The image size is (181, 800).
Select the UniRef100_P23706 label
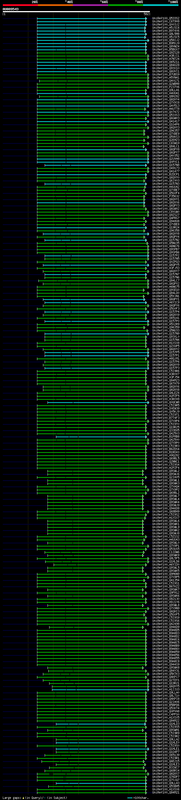pyautogui.click(x=166, y=87)
